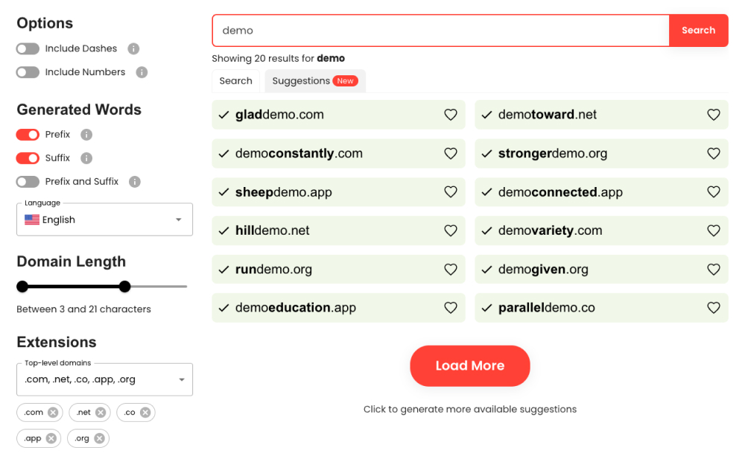Screen dimensions: 745x462
Task: Click the Load More button
Action: [469, 366]
